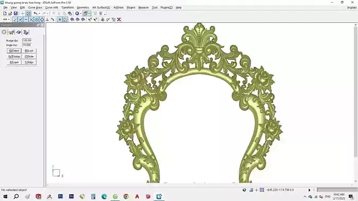Select the grid/frame tab icon in Navigator
Viewport: 358px width, 201px height.
coord(4,32)
